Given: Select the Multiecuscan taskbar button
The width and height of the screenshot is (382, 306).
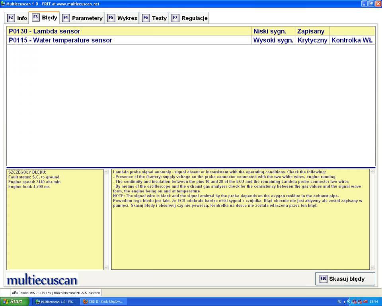Looking at the screenshot, I should (x=56, y=302).
